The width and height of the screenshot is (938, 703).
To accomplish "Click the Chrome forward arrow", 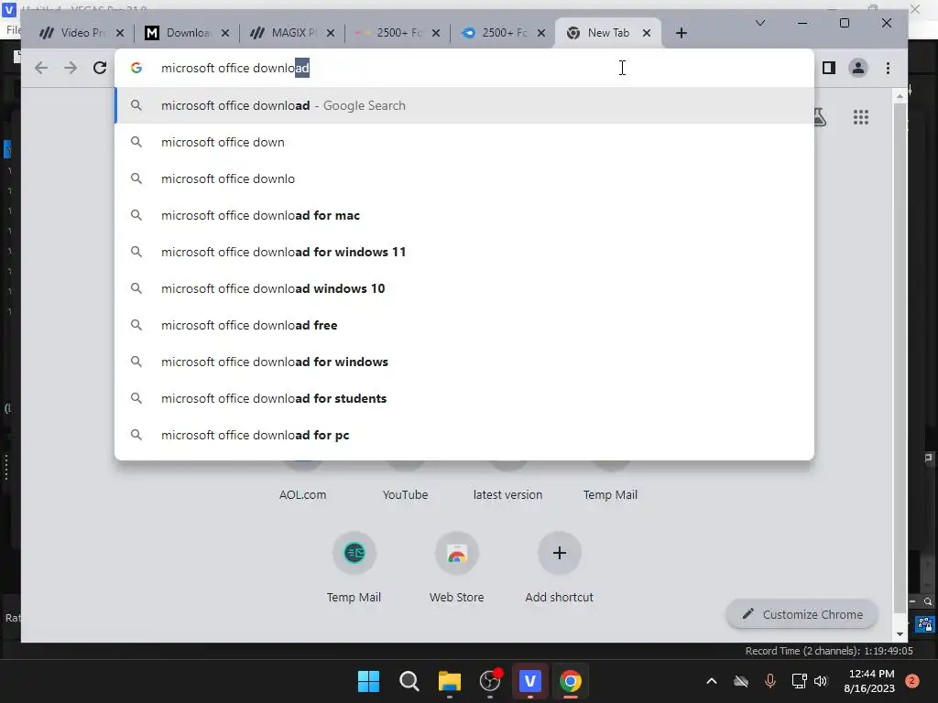I will [x=71, y=68].
